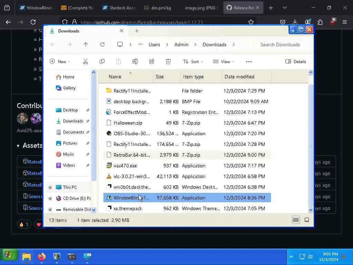Toggle the Details pane button
The width and height of the screenshot is (353, 265).
click(295, 61)
